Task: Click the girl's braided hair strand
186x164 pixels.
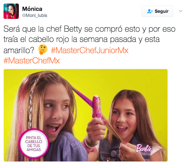Action: click(30, 112)
